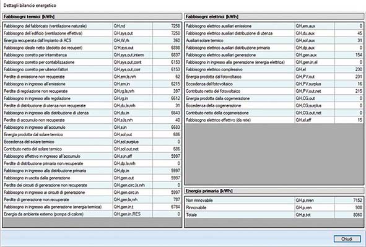
Task: Select row Energia prodotta dalla cogenerazione
Action: click(x=274, y=98)
